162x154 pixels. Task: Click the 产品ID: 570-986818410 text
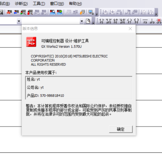[x=45, y=96]
